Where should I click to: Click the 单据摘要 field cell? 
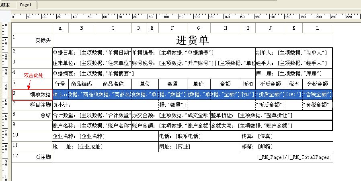pos(154,73)
